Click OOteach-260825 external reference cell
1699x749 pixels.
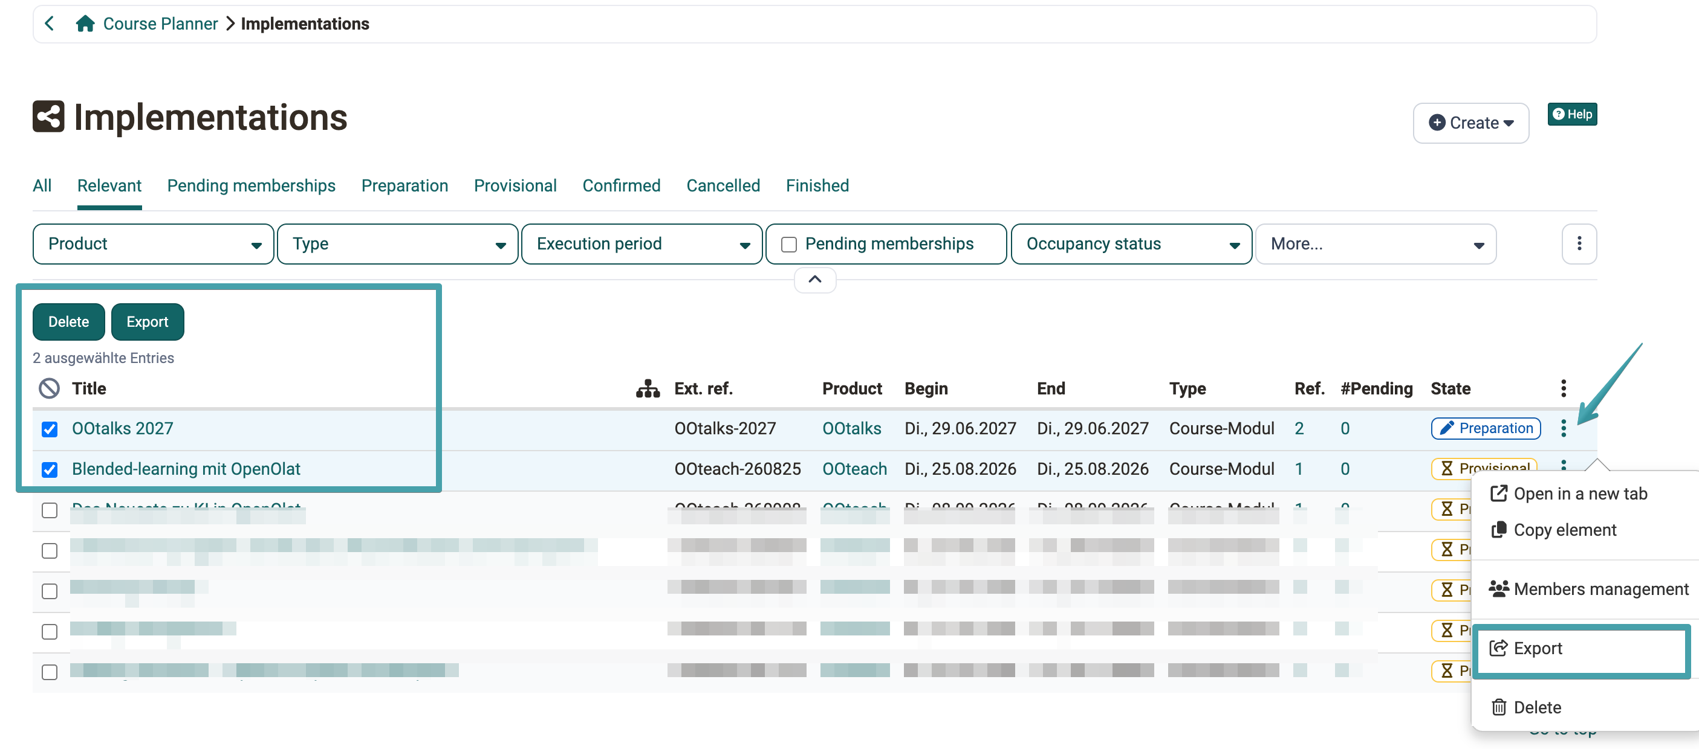coord(738,469)
